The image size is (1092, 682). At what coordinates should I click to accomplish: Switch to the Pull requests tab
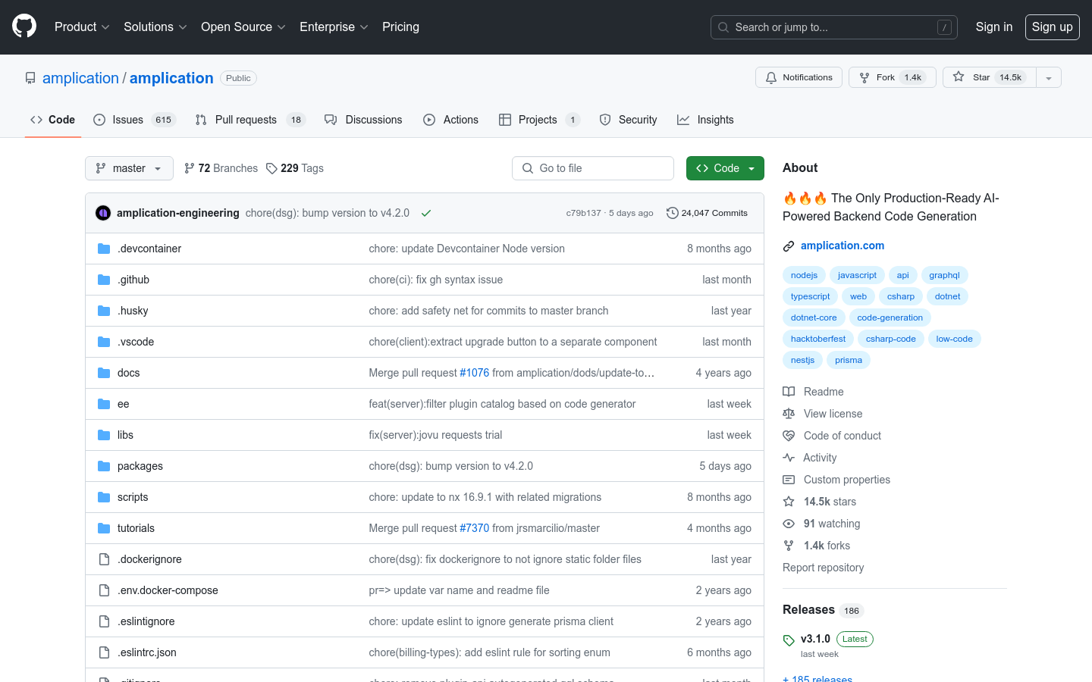tap(250, 120)
